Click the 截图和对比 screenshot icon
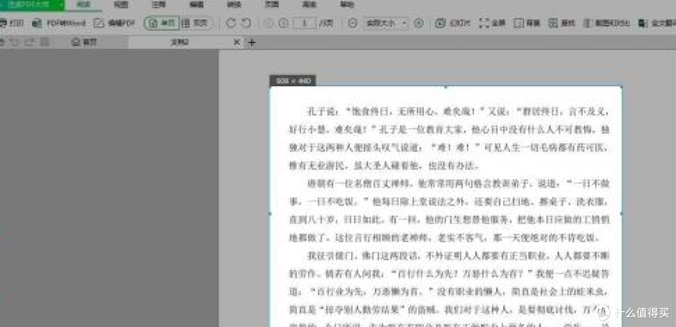Image resolution: width=676 pixels, height=327 pixels. coord(587,23)
